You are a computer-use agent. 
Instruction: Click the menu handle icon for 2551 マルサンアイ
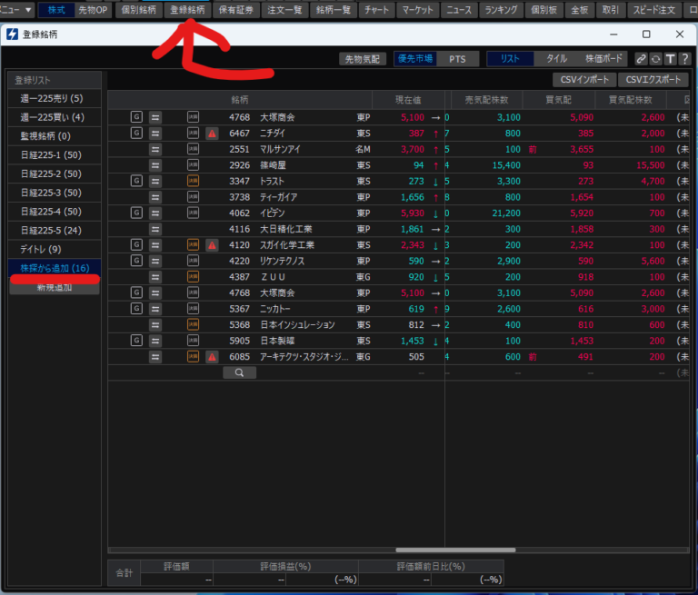155,149
